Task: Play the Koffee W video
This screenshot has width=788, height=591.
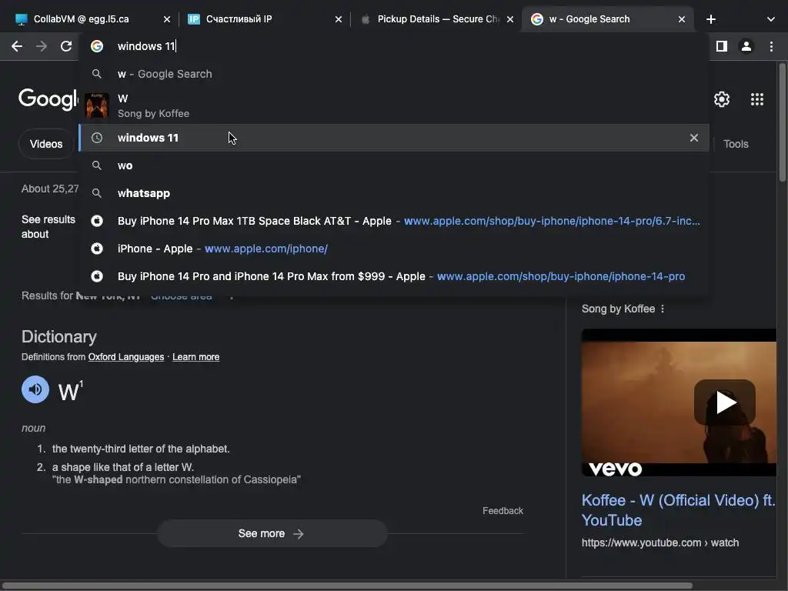Action: tap(724, 402)
